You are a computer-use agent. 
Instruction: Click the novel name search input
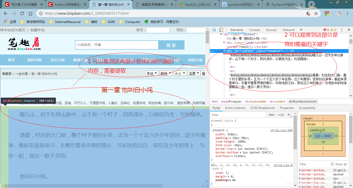click(117, 45)
